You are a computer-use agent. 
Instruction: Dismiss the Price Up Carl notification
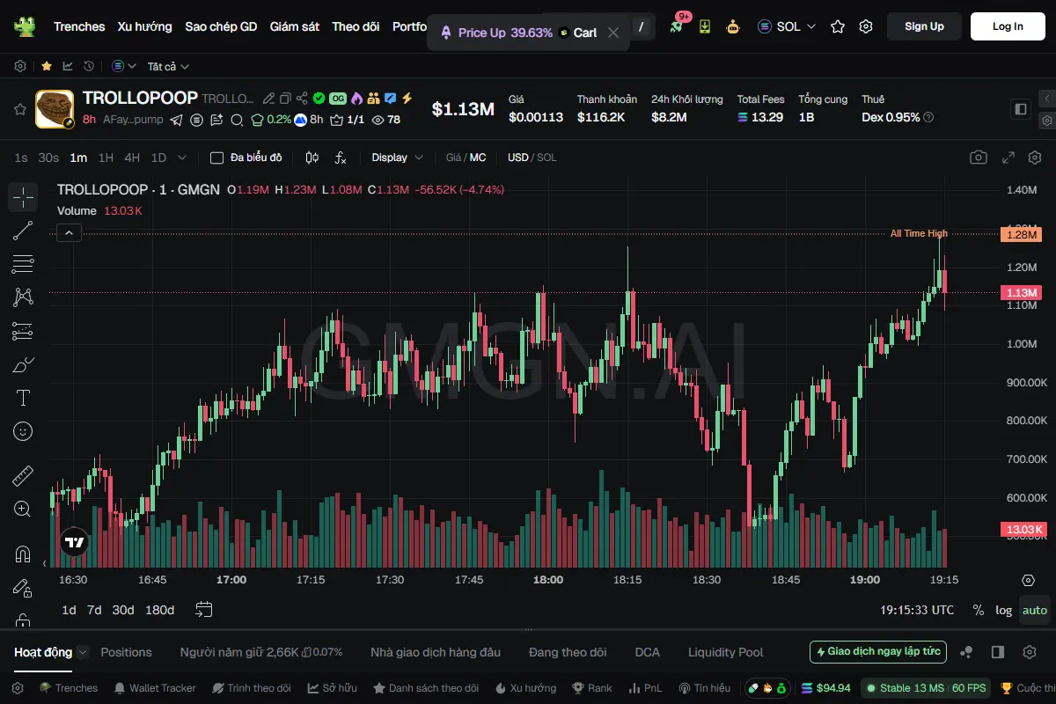613,33
